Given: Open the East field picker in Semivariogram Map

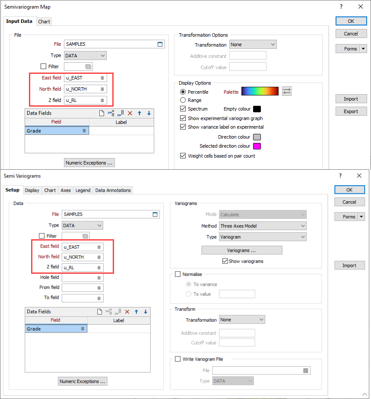Looking at the screenshot, I should click(102, 78).
